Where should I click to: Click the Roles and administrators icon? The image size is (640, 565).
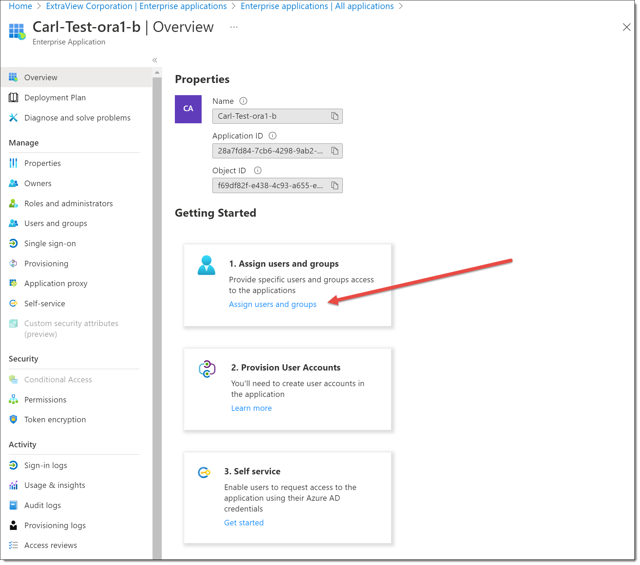click(x=13, y=203)
